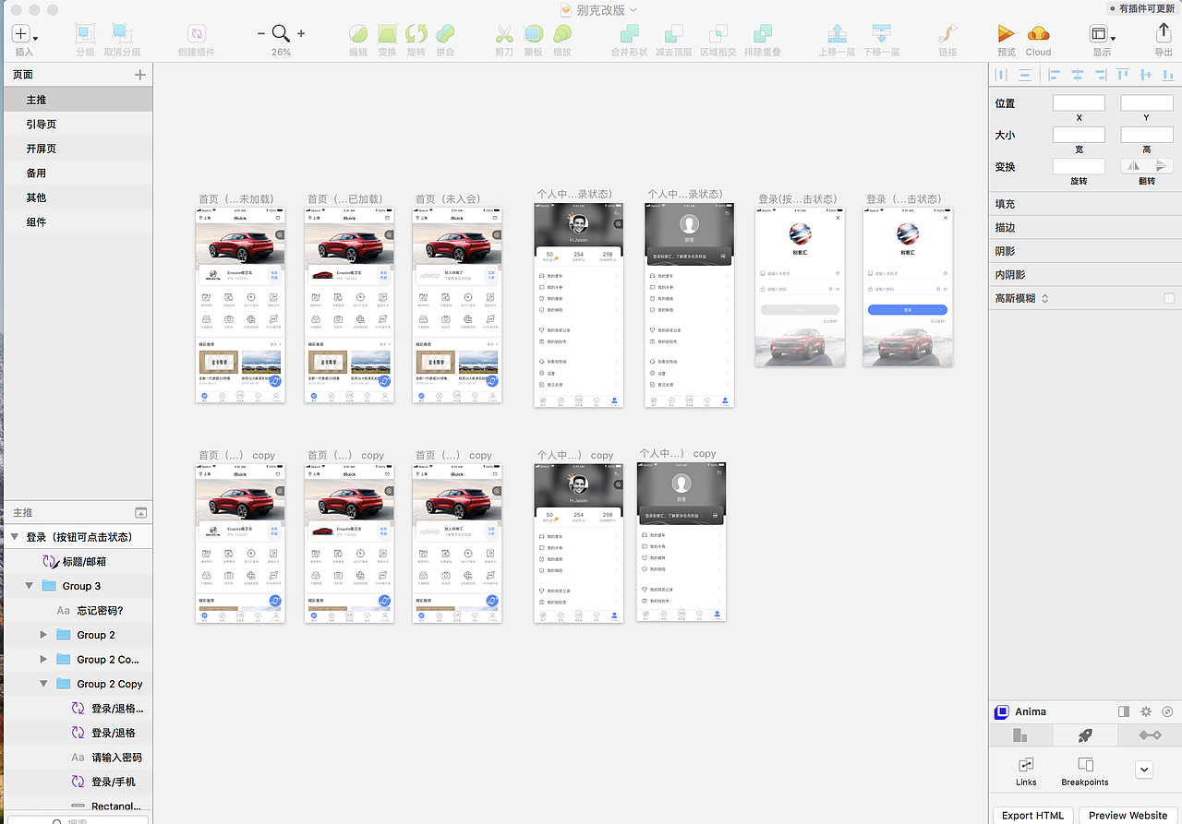Screen dimensions: 1182x824
Task: Add a new page with plus icon
Action: pos(140,75)
